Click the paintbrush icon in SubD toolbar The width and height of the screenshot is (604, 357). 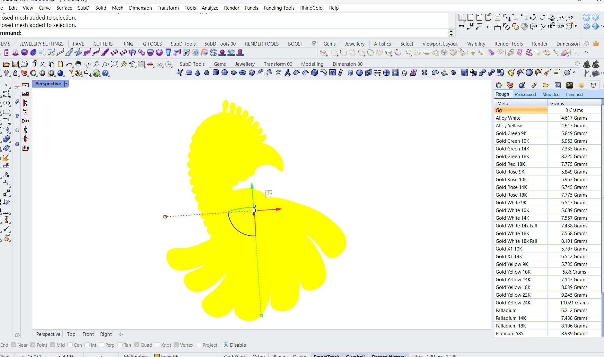(547, 73)
